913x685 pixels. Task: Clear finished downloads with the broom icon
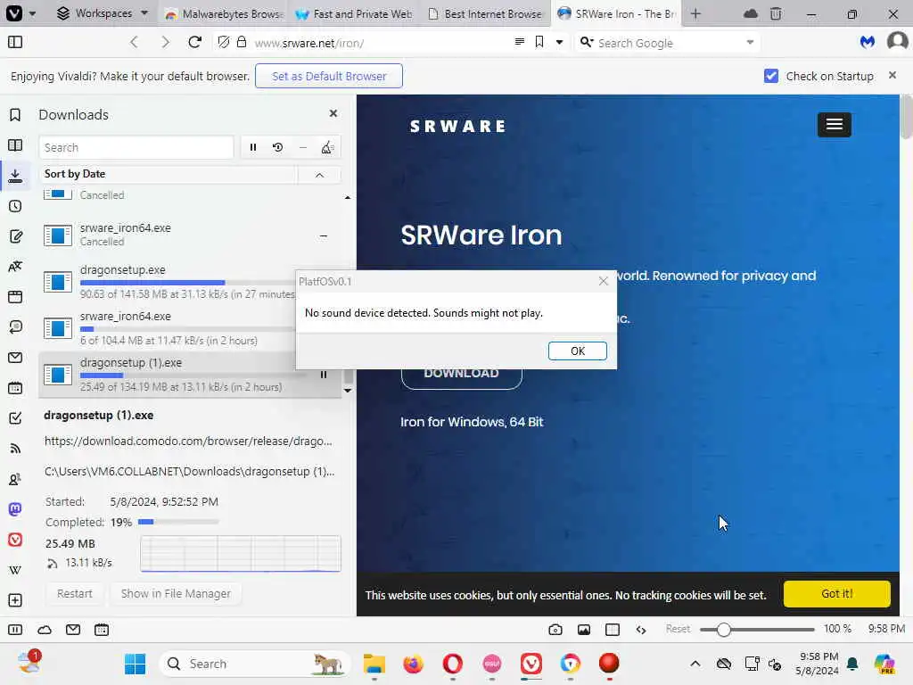pos(327,147)
